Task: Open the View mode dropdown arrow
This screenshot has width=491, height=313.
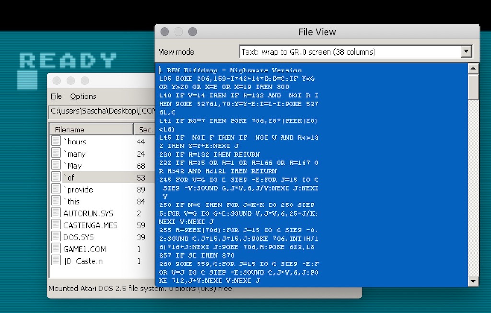Action: coord(466,52)
